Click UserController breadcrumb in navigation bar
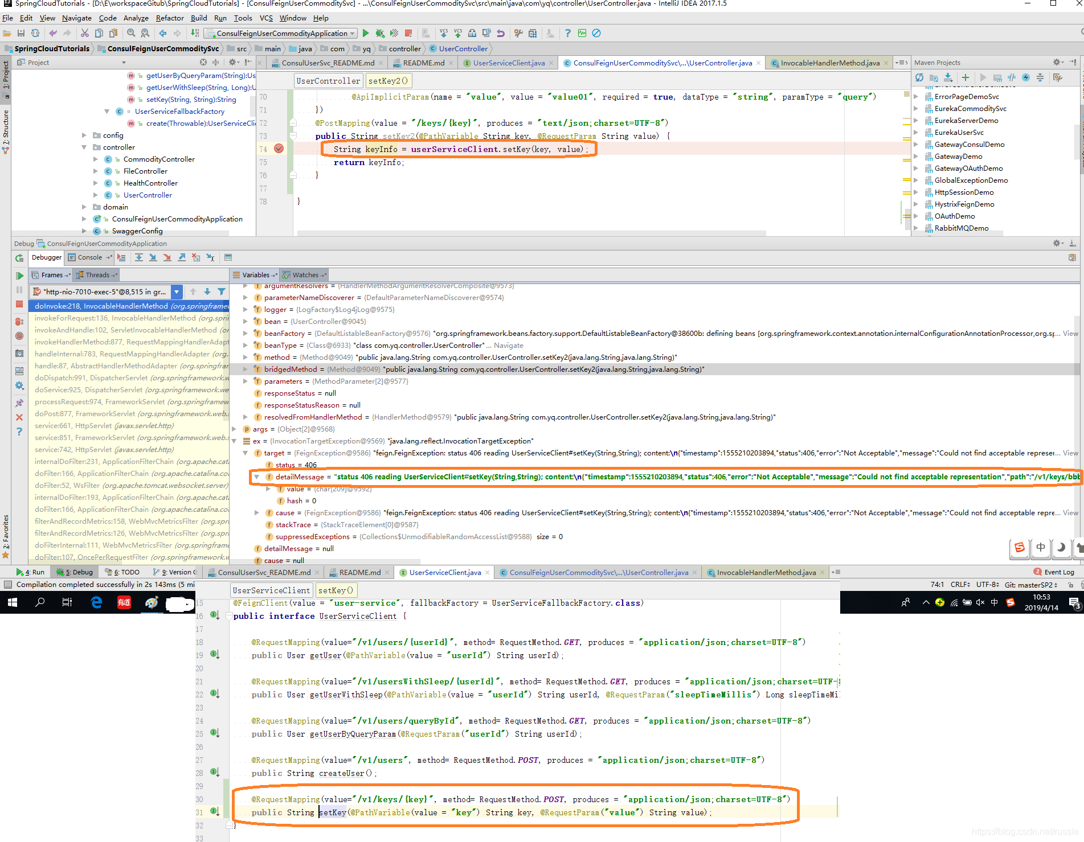 (459, 49)
